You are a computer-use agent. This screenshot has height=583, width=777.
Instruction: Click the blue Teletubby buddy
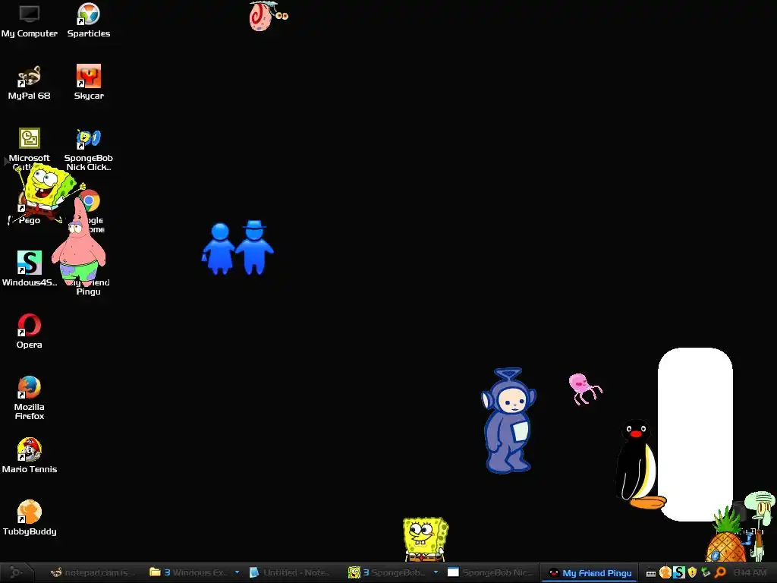[508, 421]
